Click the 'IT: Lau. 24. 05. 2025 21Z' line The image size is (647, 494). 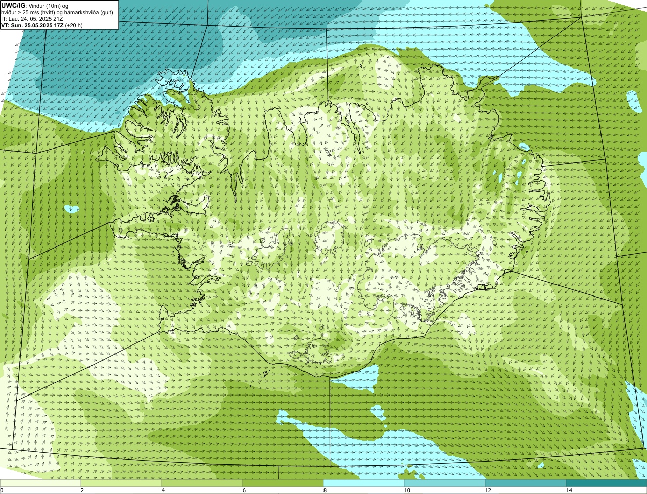(32, 18)
